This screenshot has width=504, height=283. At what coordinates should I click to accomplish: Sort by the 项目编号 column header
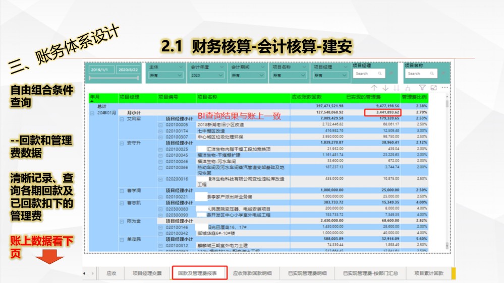168,97
